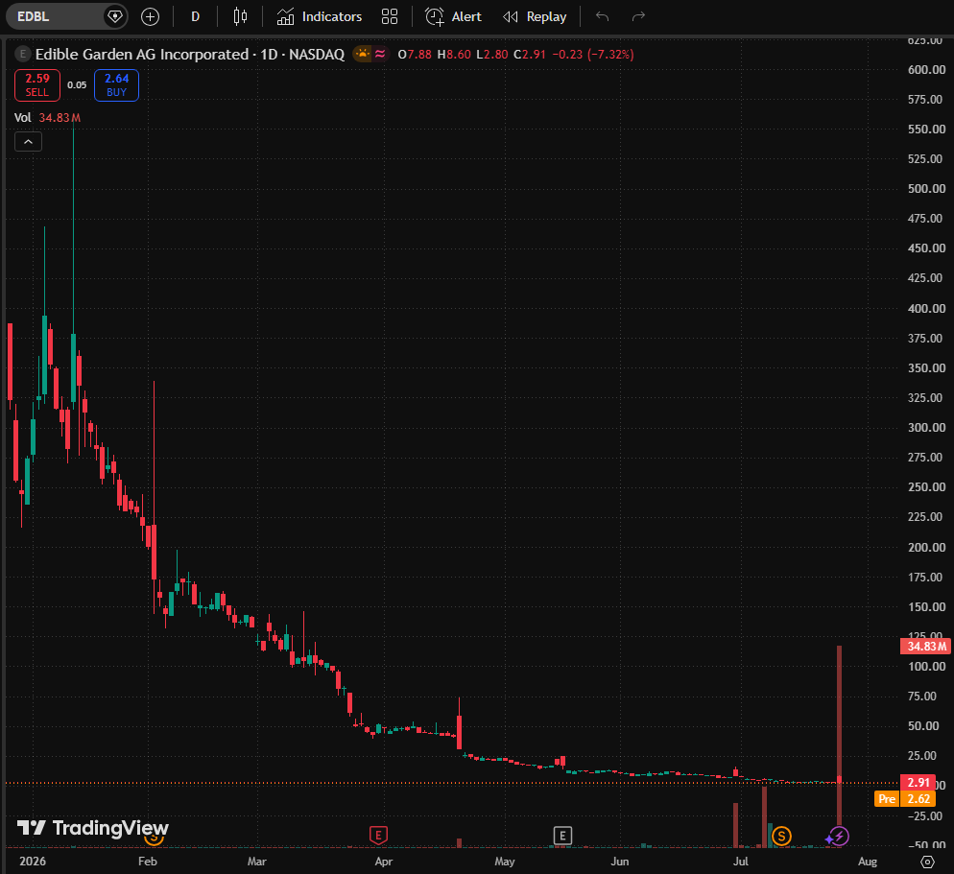The width and height of the screenshot is (954, 874).
Task: Click the Apr label on the time axis
Action: (383, 862)
